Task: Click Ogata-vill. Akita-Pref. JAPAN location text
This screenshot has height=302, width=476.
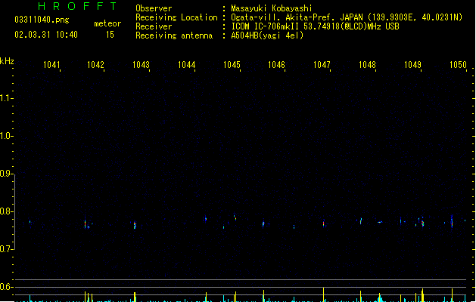Action: 347,17
